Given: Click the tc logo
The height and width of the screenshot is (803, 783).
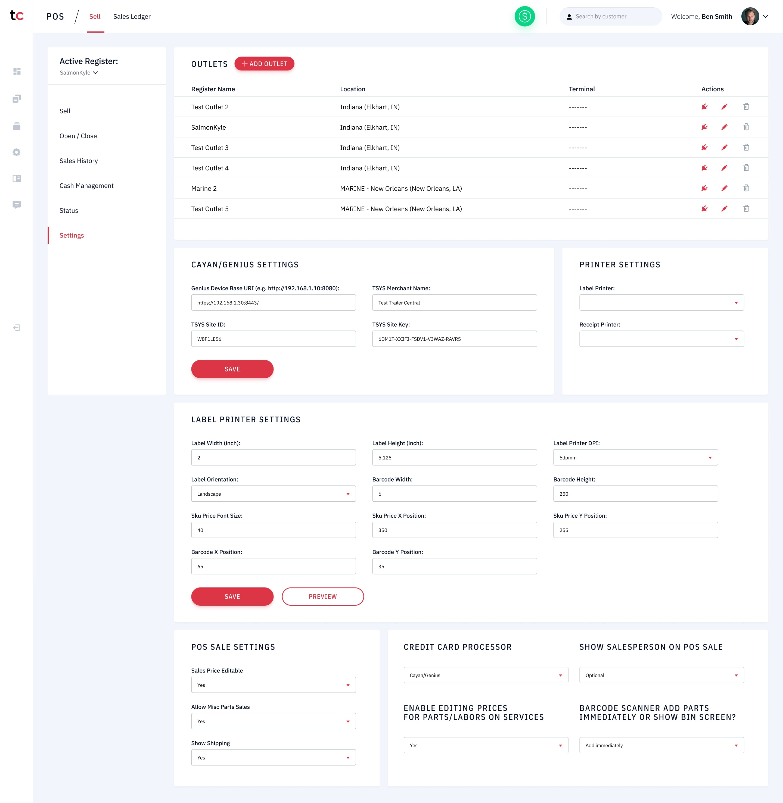Looking at the screenshot, I should pyautogui.click(x=17, y=15).
